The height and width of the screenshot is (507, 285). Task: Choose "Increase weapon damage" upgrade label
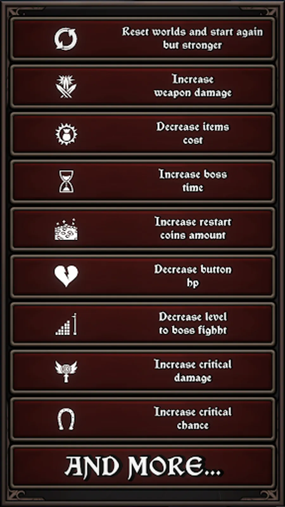193,86
